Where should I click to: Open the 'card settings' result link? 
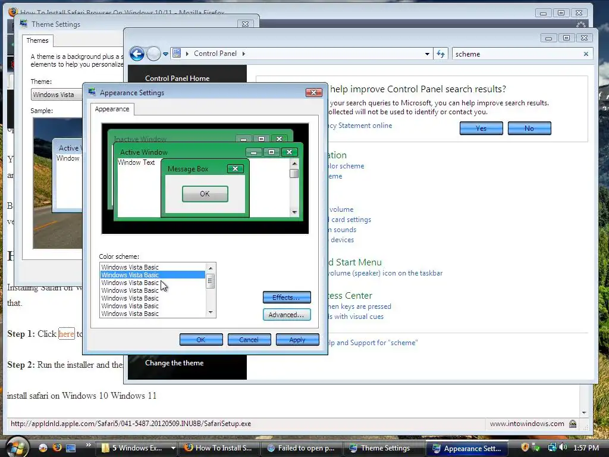click(x=350, y=220)
